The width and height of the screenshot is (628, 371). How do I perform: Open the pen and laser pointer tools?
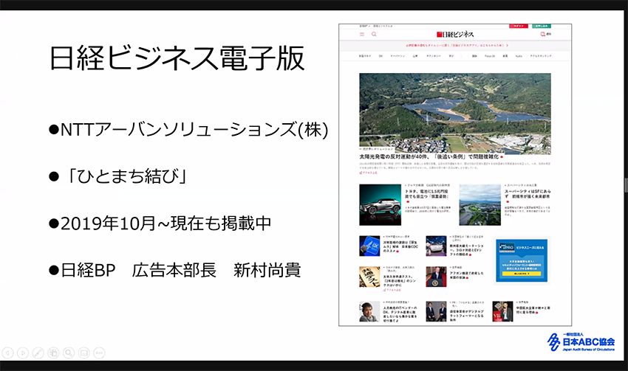38,353
